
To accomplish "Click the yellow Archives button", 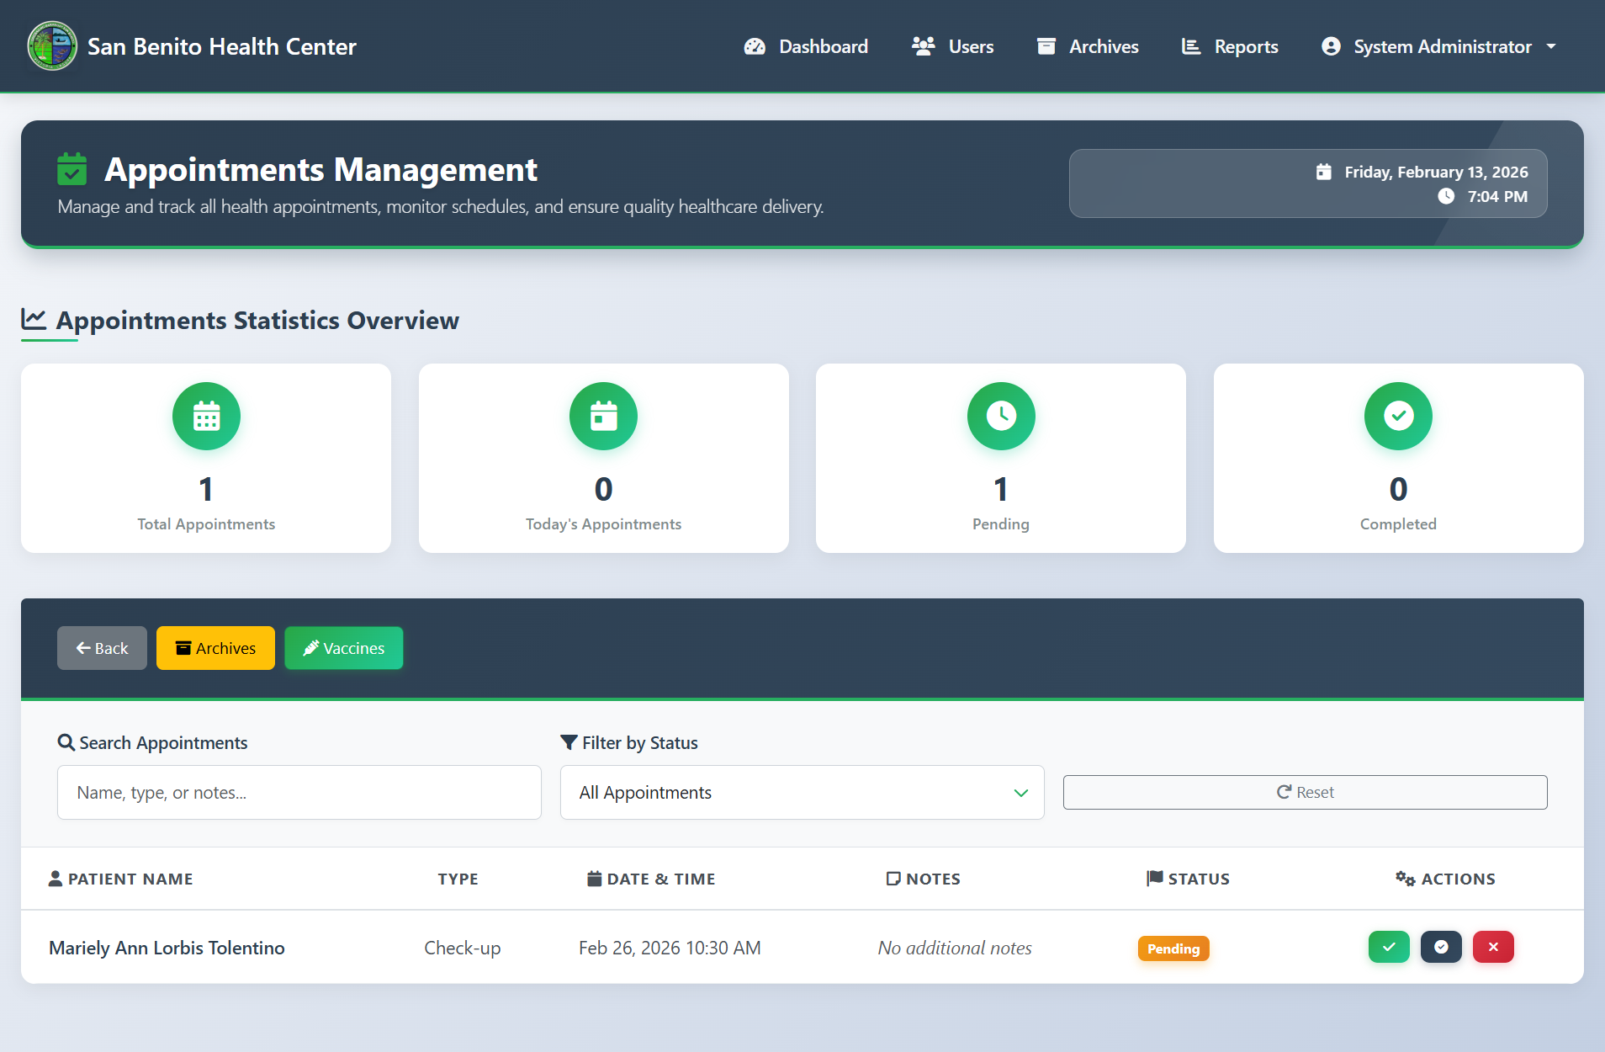I will 215,648.
